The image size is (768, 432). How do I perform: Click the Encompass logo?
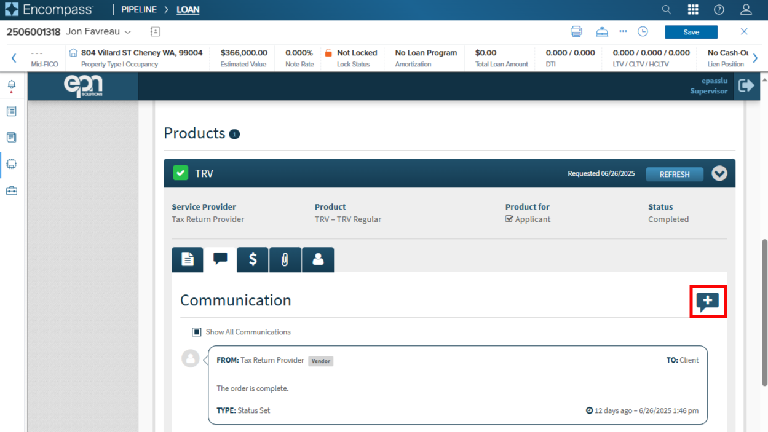(49, 9)
